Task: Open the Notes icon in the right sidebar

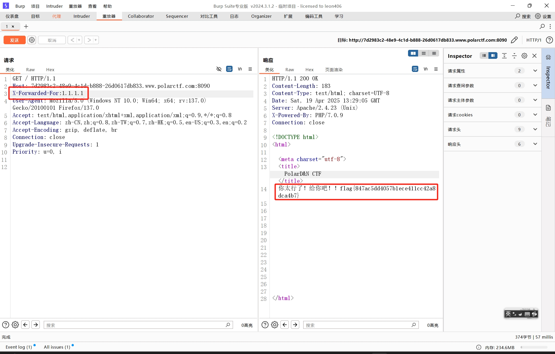Action: [548, 108]
